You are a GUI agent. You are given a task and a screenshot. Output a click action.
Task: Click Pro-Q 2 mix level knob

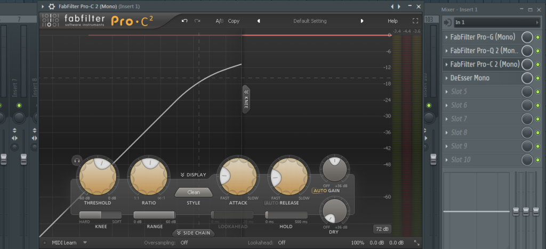[527, 51]
